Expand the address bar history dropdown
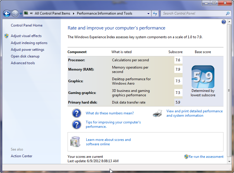 point(149,13)
